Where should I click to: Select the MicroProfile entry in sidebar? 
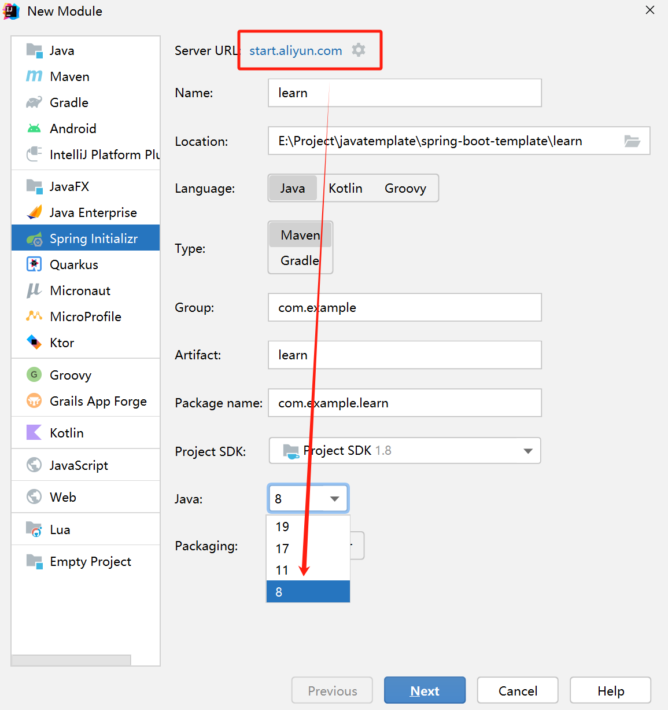pyautogui.click(x=86, y=317)
